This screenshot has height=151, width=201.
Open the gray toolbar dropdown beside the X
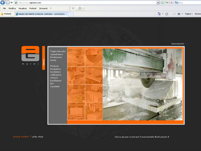click(x=80, y=8)
